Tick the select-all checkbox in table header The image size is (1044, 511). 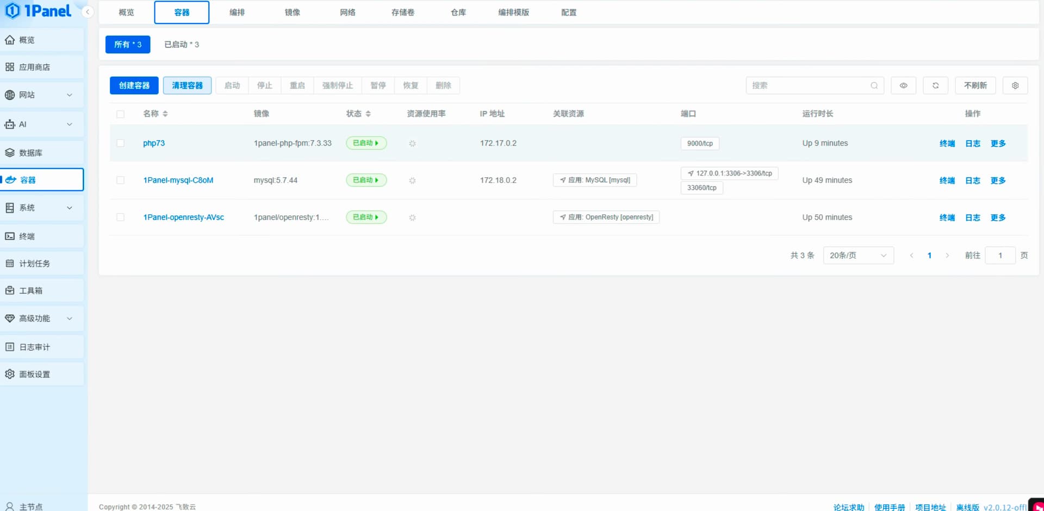point(120,114)
